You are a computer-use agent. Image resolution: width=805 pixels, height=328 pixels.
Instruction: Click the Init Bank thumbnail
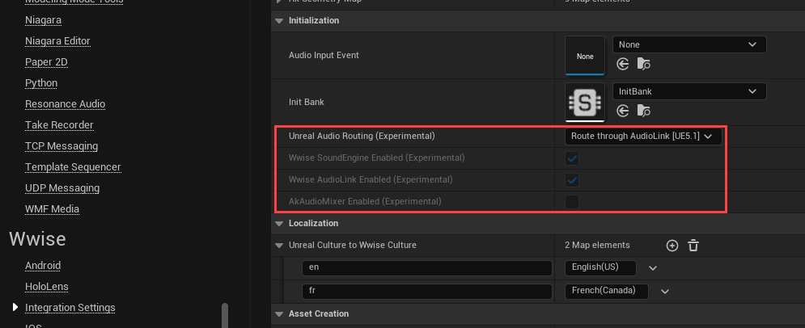pyautogui.click(x=585, y=102)
